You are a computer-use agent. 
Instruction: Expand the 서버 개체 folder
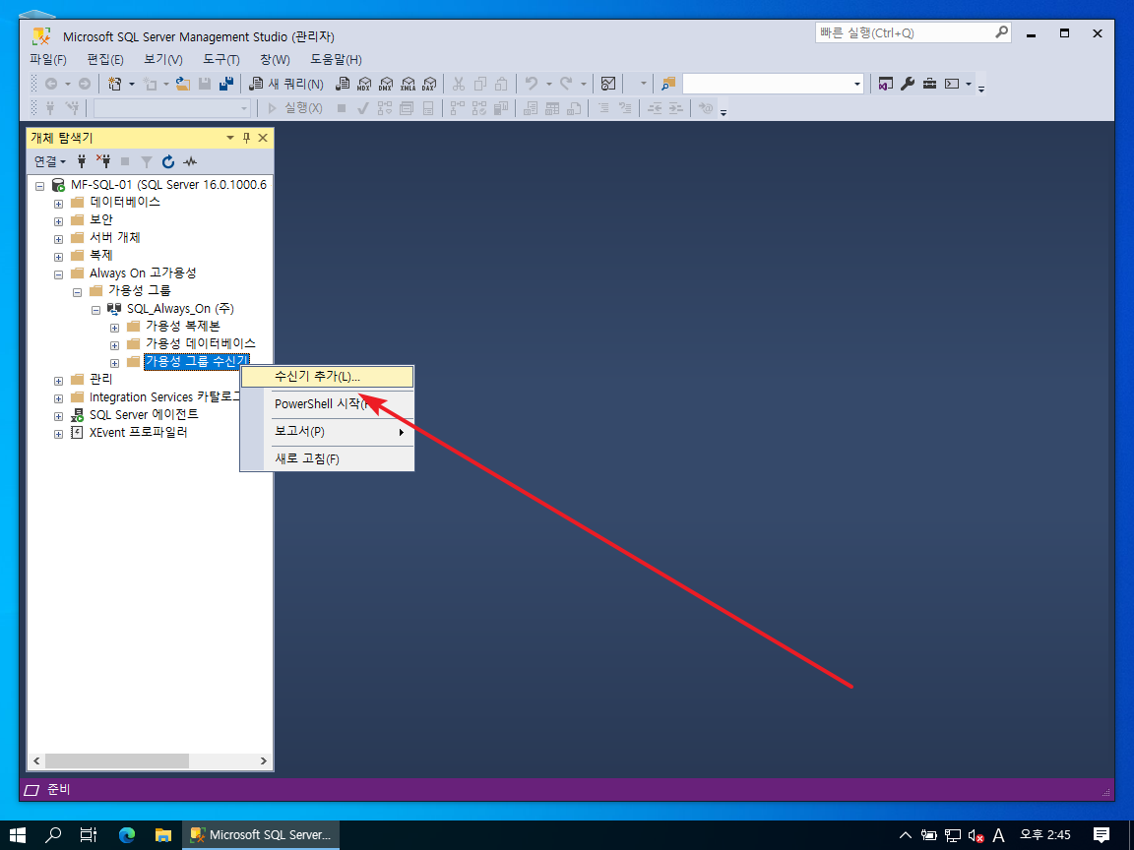[59, 239]
